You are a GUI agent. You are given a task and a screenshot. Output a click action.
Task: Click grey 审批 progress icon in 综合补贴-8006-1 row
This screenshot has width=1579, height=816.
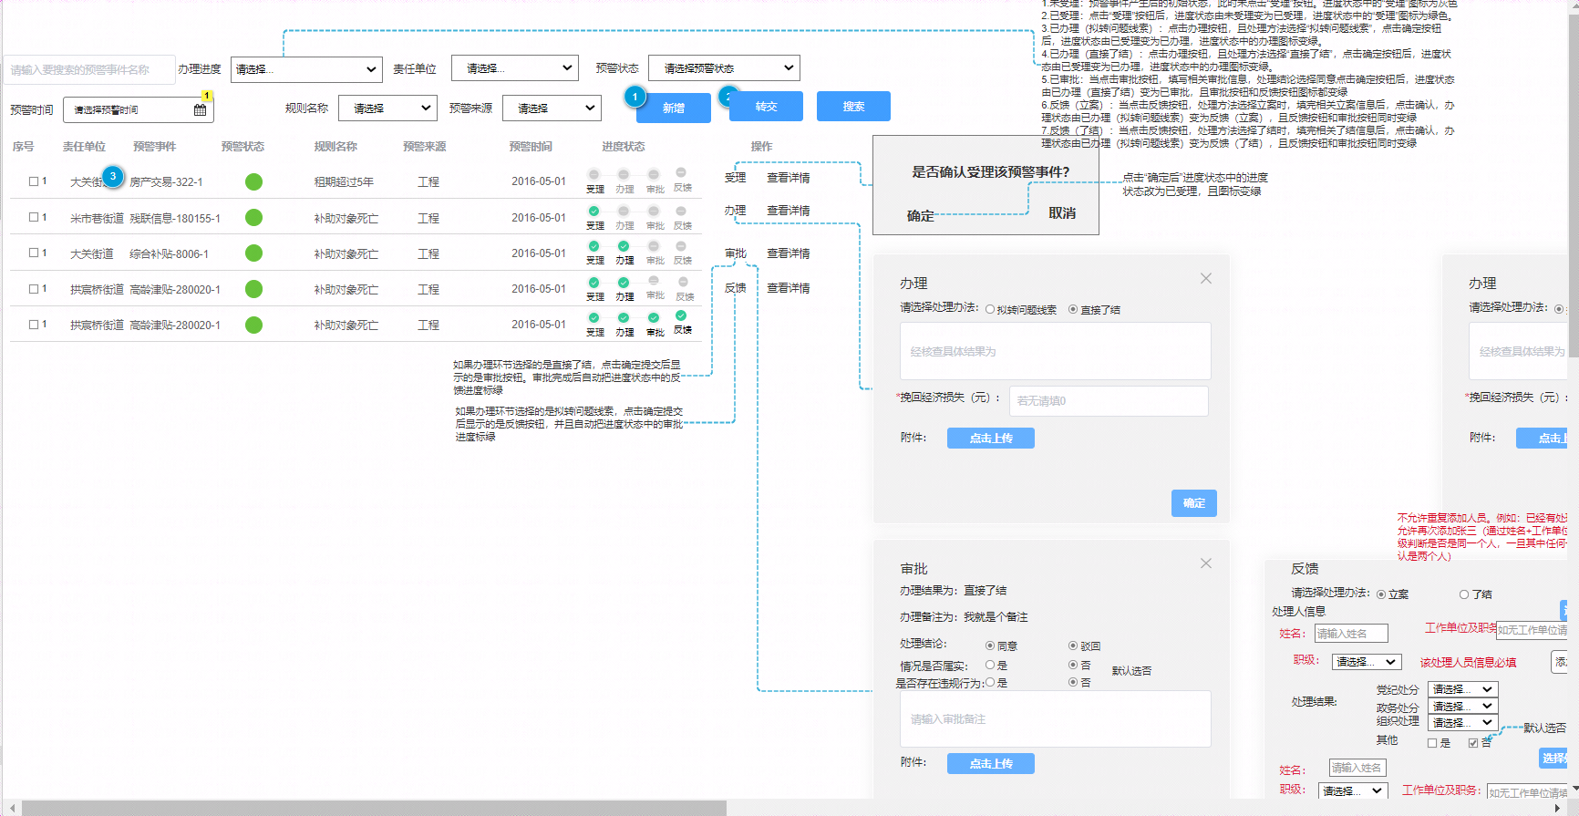click(x=654, y=246)
